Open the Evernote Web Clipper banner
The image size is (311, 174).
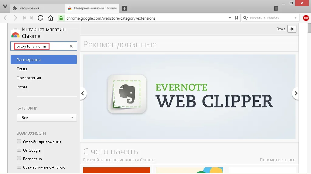pyautogui.click(x=189, y=97)
